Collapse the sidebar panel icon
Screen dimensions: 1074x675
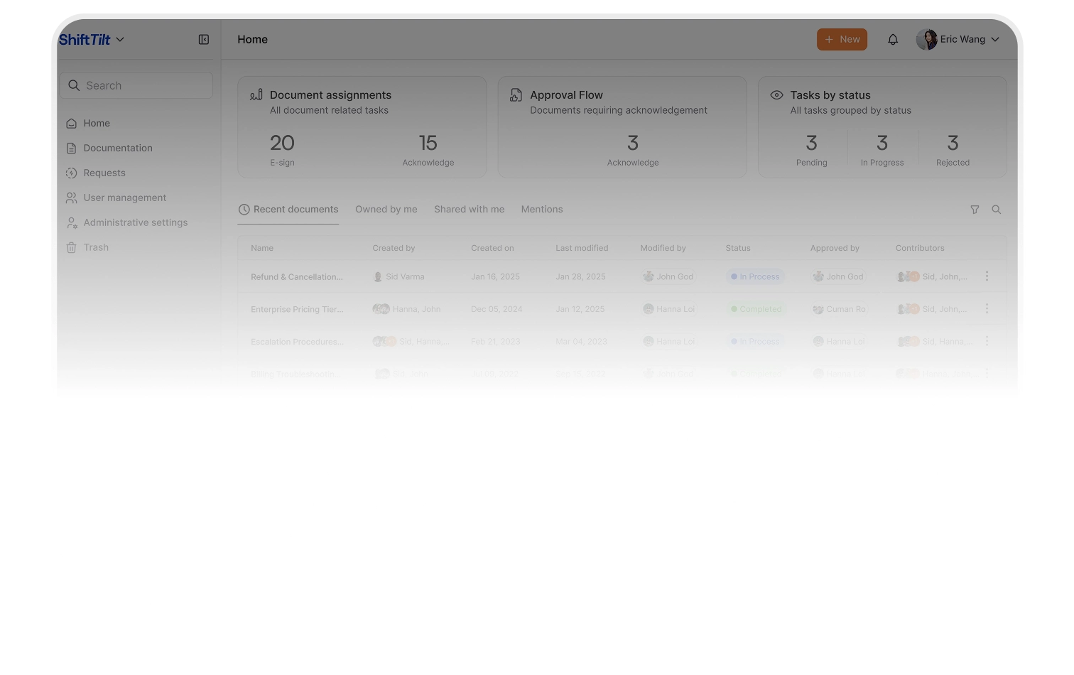coord(204,40)
